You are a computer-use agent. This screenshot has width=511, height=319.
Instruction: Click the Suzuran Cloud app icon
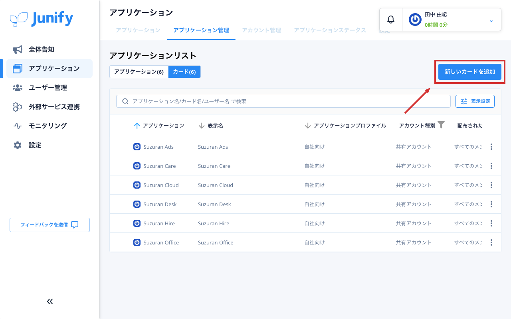point(137,185)
